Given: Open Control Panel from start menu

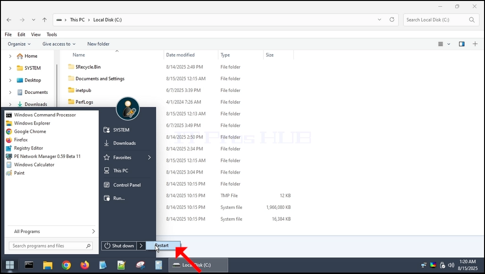Looking at the screenshot, I should tap(127, 185).
